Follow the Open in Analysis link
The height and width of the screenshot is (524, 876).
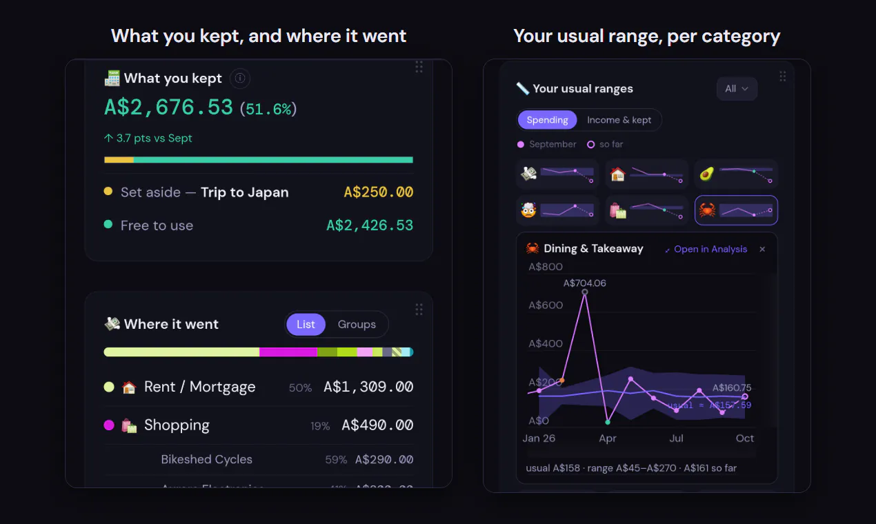[706, 250]
